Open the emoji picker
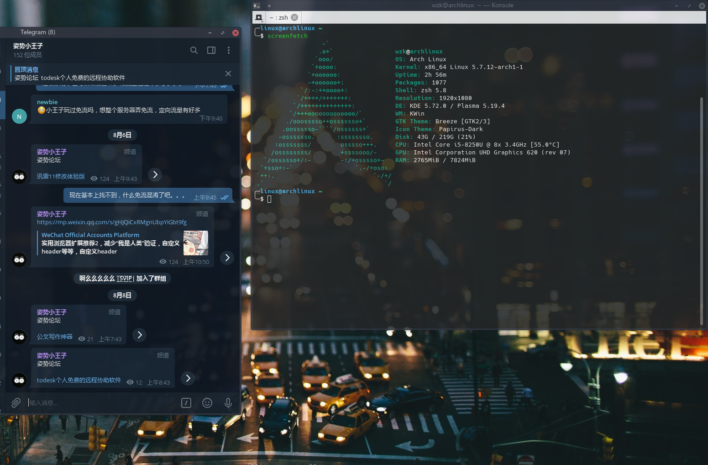The image size is (708, 465). click(207, 402)
